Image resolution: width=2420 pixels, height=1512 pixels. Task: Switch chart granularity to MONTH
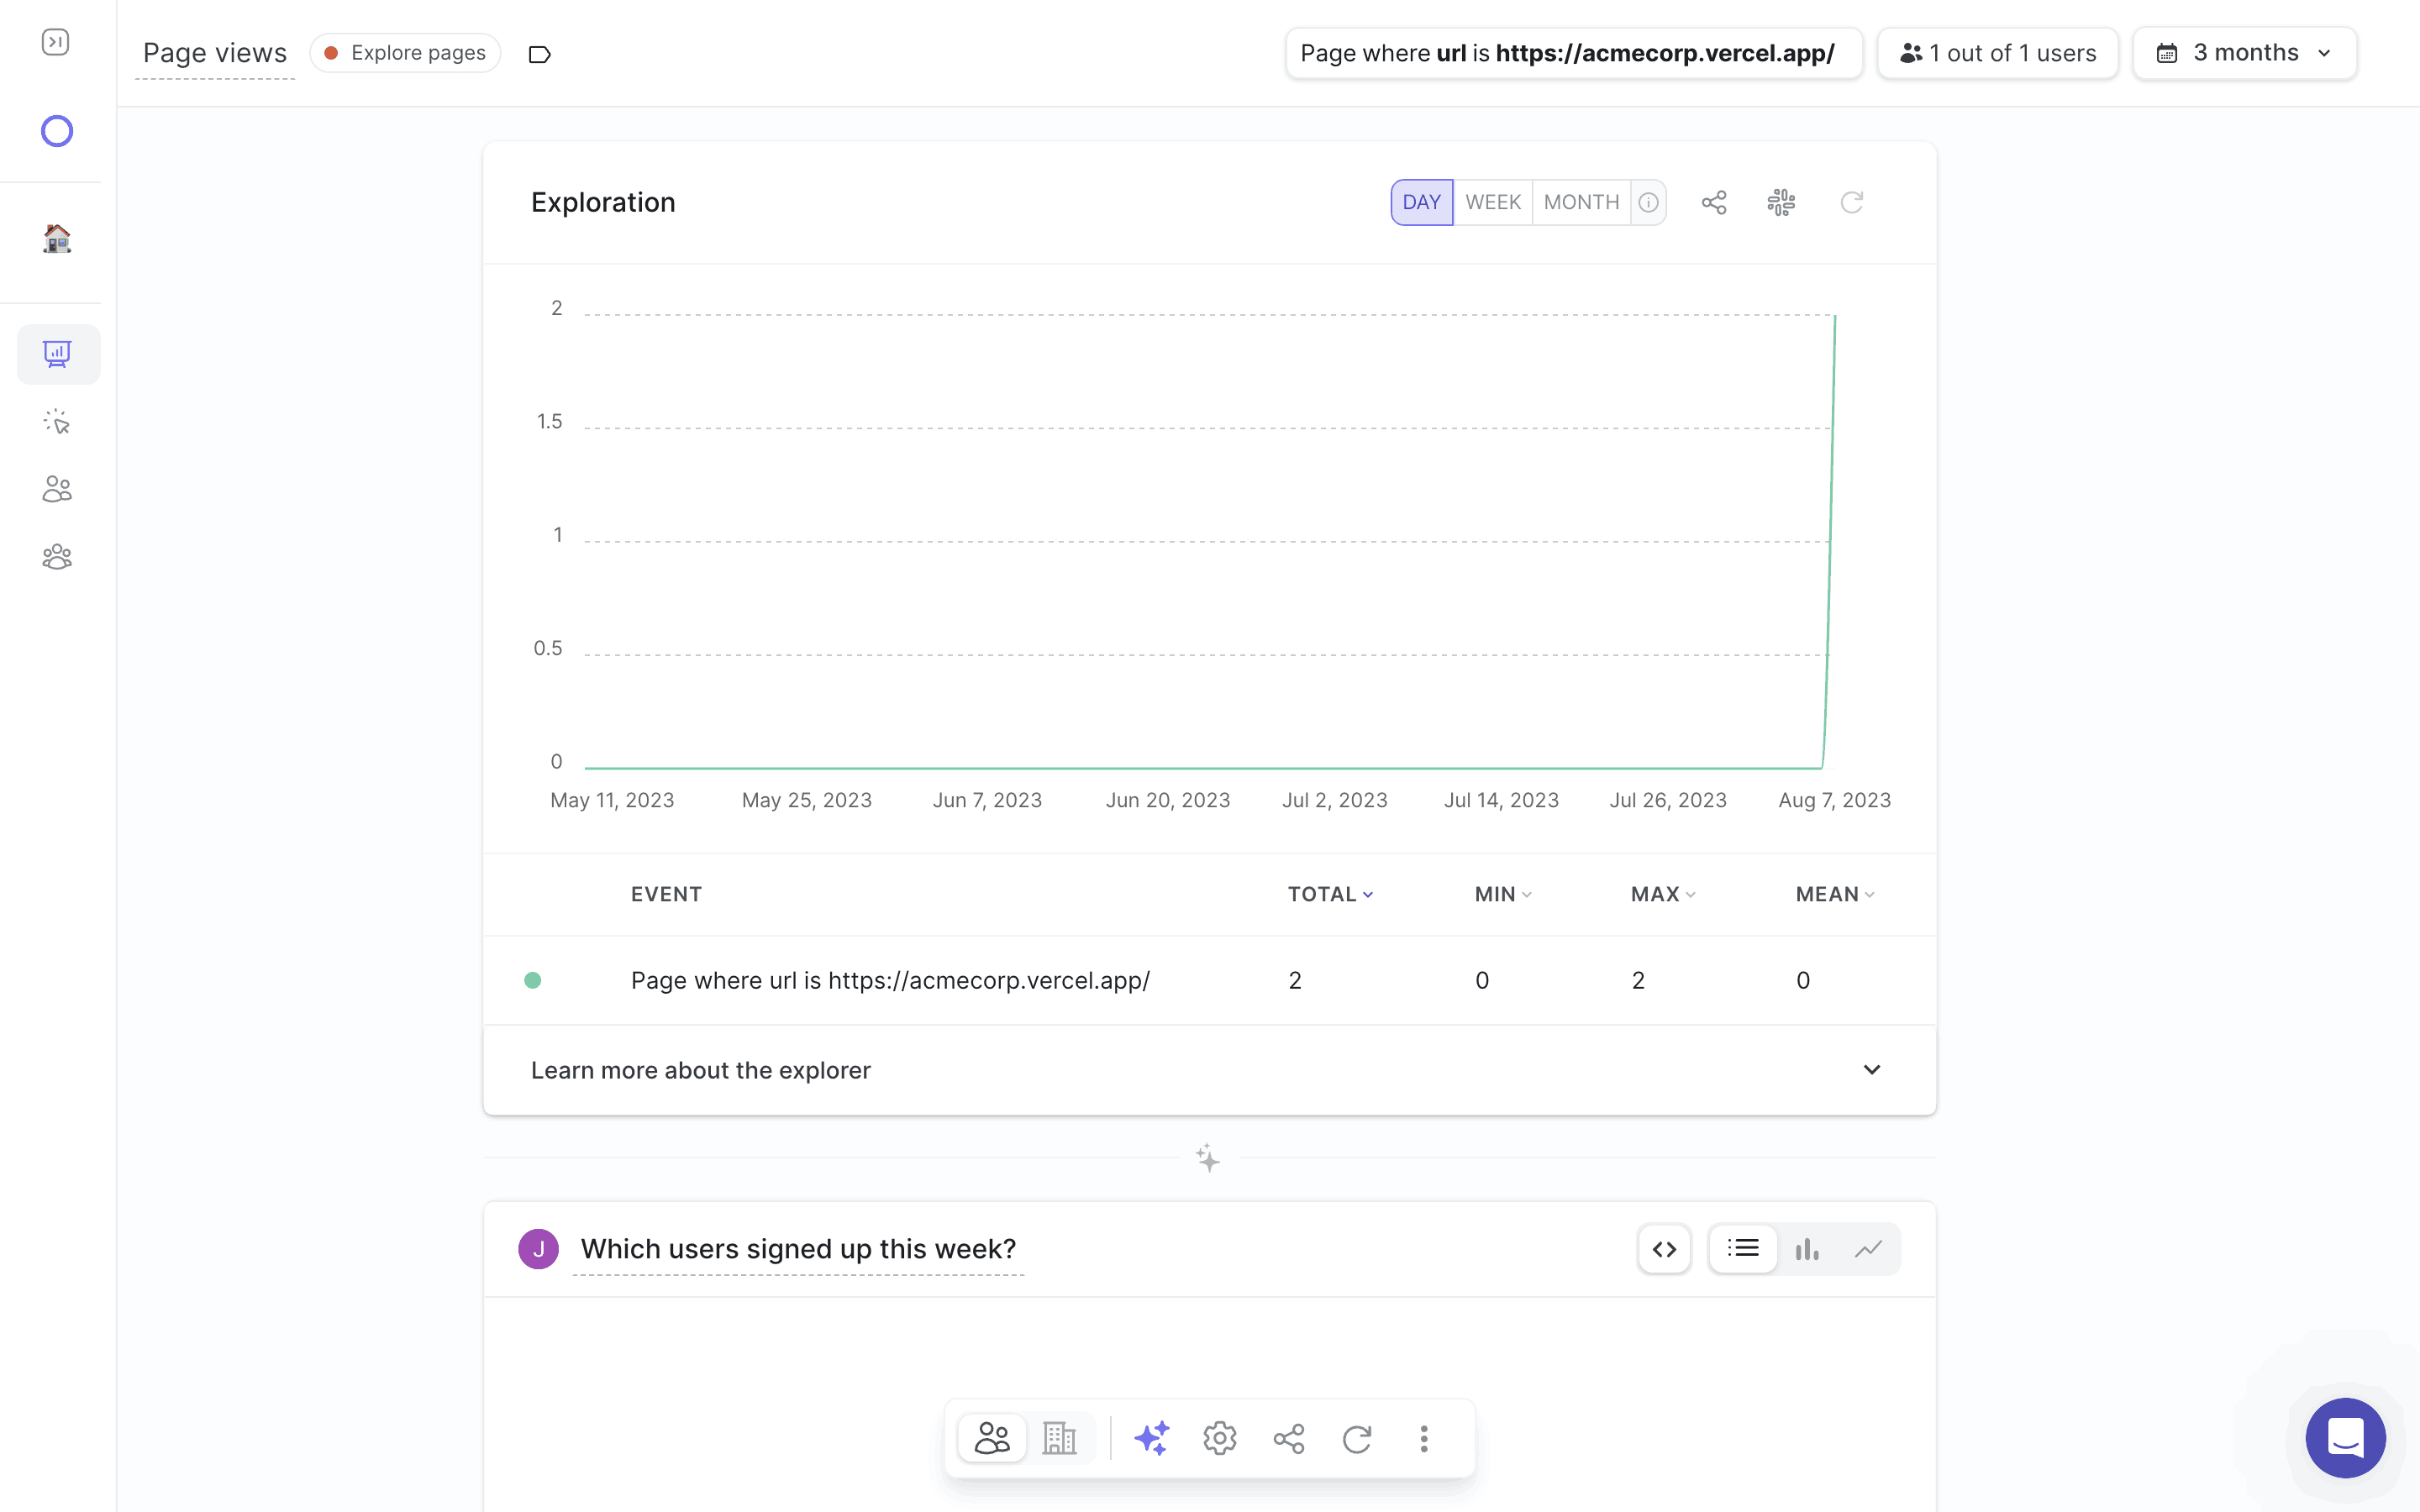point(1580,202)
